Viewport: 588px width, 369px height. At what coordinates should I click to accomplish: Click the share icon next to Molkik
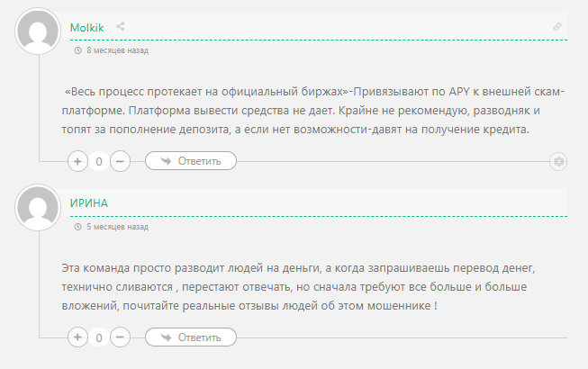tap(121, 27)
